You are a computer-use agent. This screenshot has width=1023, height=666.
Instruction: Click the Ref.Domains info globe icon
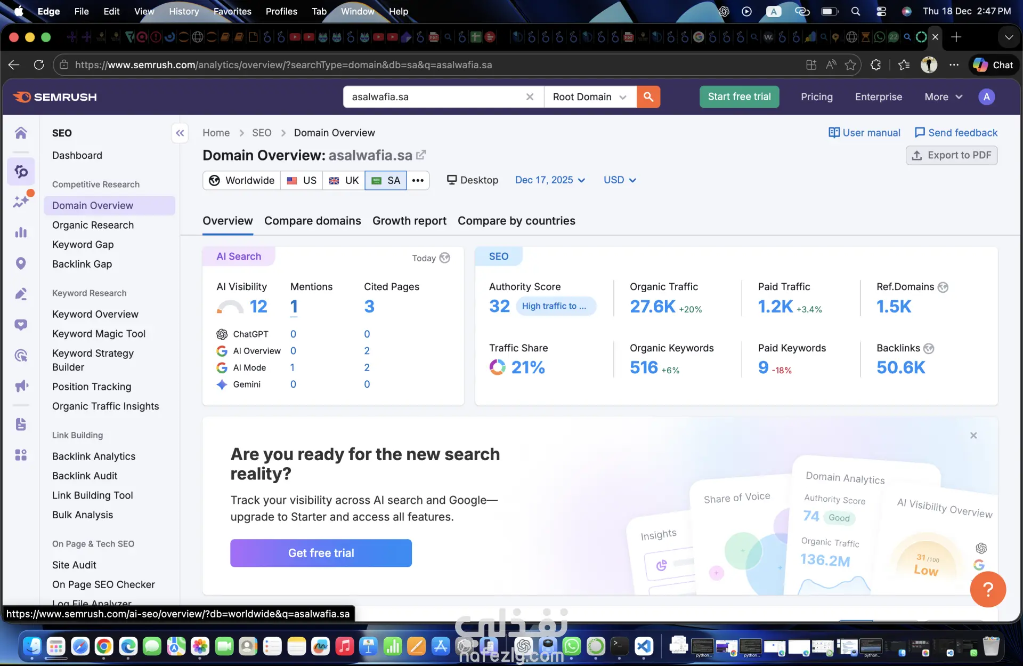click(x=943, y=287)
